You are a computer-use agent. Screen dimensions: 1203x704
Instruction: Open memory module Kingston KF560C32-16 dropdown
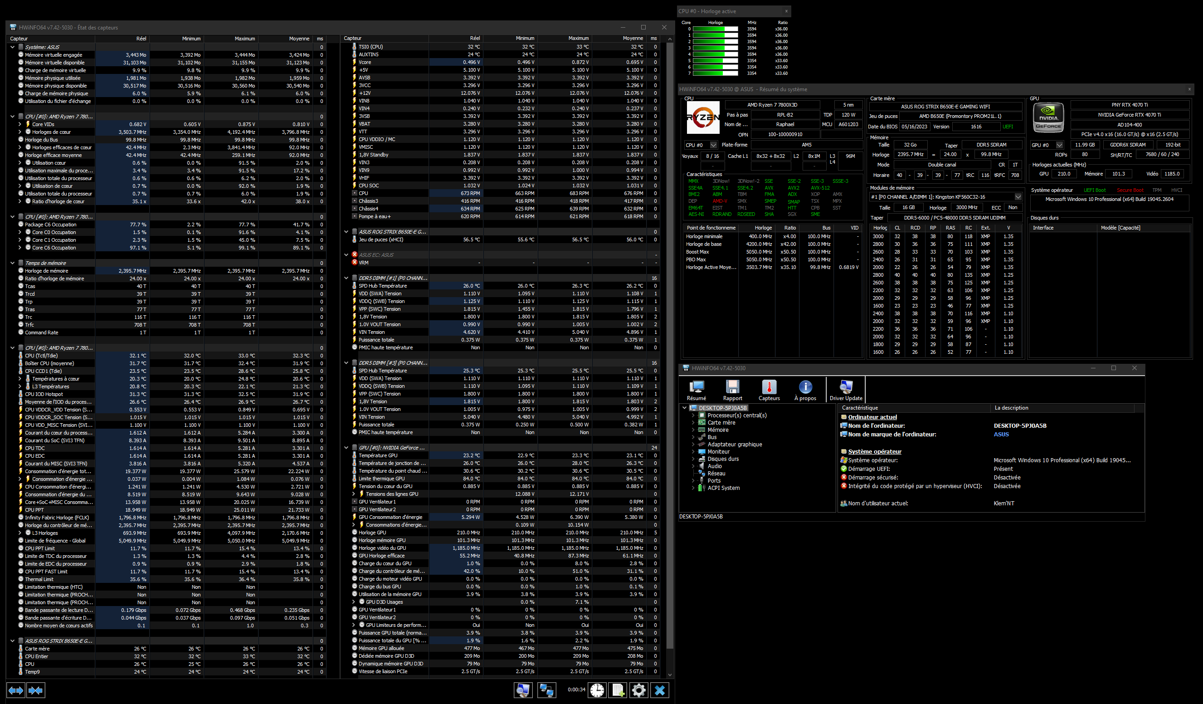pyautogui.click(x=1018, y=196)
